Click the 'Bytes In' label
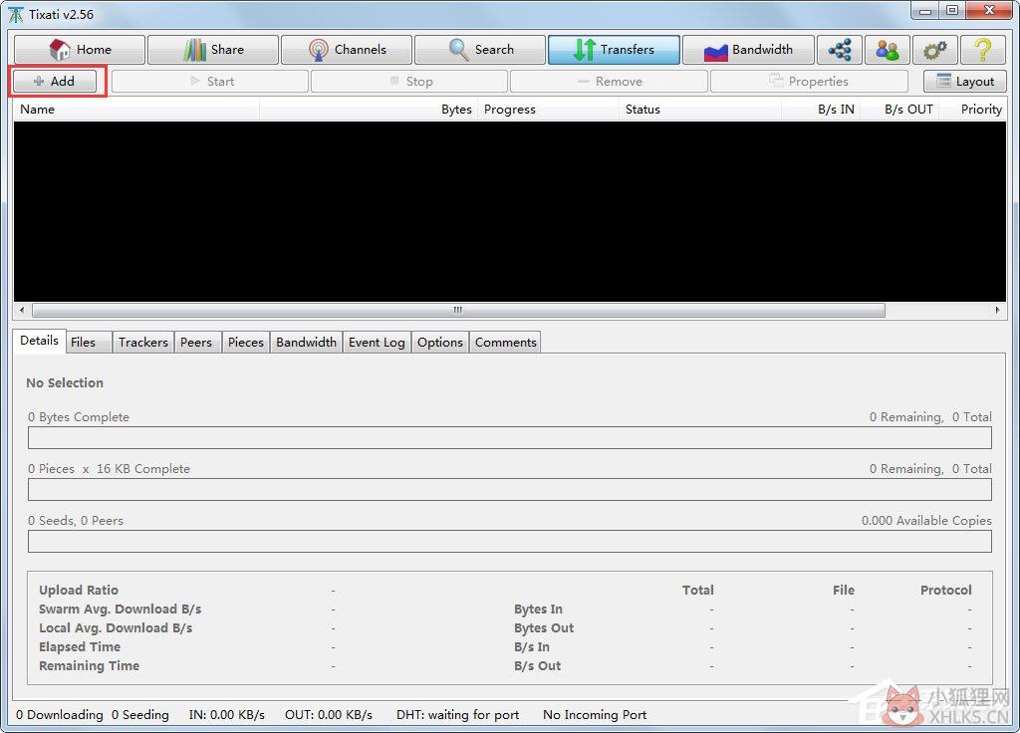The width and height of the screenshot is (1020, 733). [x=538, y=609]
